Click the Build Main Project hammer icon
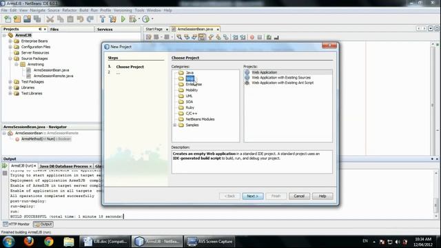The width and height of the screenshot is (441, 248). click(x=103, y=19)
